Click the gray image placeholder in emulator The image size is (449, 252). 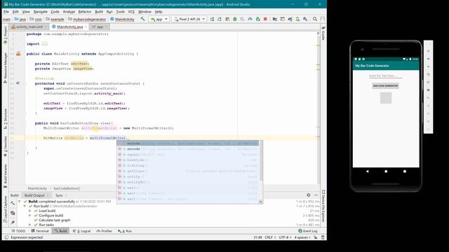click(x=386, y=98)
